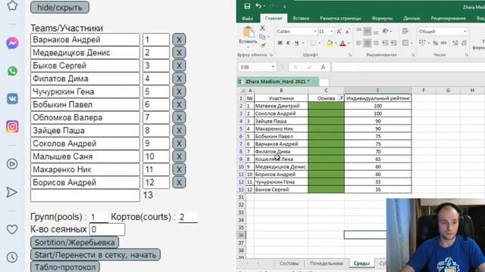Increase font size with large A
Screen dimensions: 485x272
339,32
